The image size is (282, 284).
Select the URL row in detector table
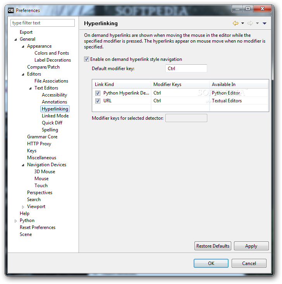(x=180, y=101)
